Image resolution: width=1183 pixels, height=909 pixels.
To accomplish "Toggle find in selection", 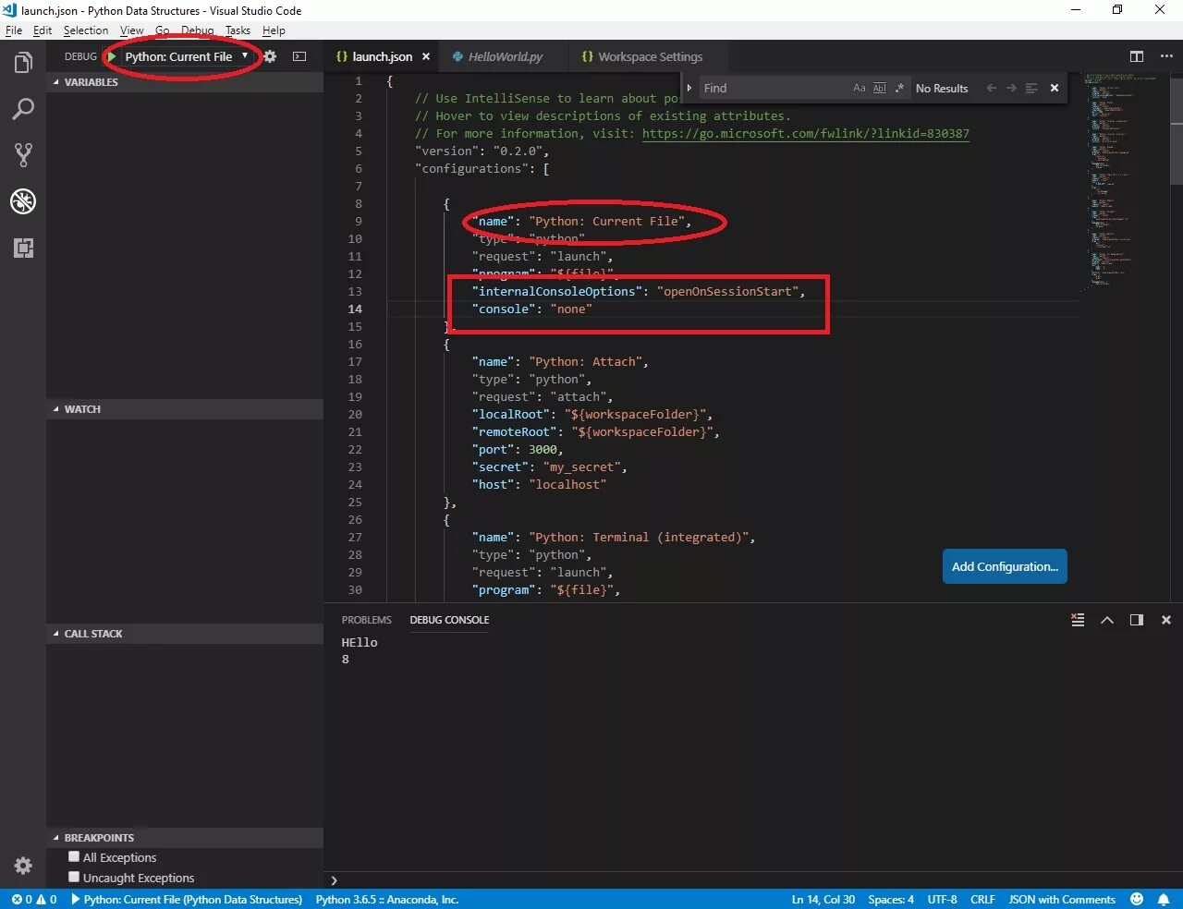I will 1031,88.
